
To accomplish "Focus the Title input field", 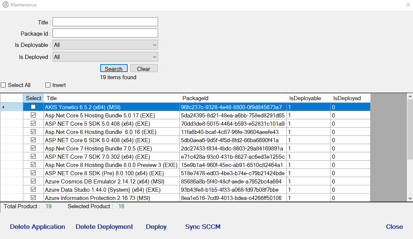I will pos(105,22).
